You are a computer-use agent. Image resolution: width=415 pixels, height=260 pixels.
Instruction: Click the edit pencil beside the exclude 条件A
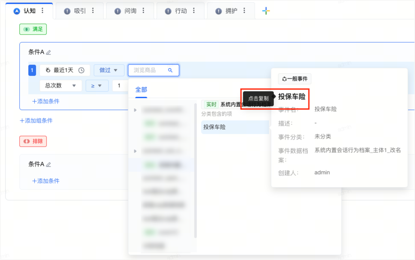click(x=48, y=164)
